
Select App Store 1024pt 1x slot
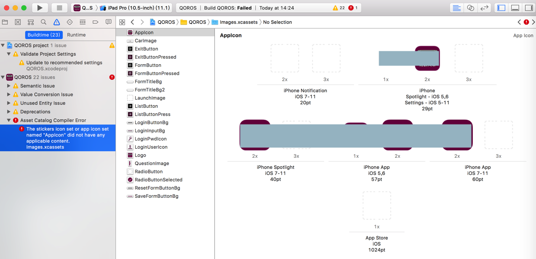pyautogui.click(x=377, y=206)
